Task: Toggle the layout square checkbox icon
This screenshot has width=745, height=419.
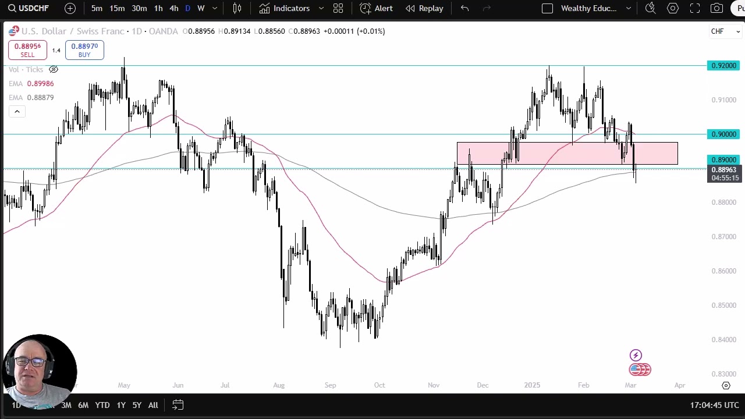Action: point(547,8)
